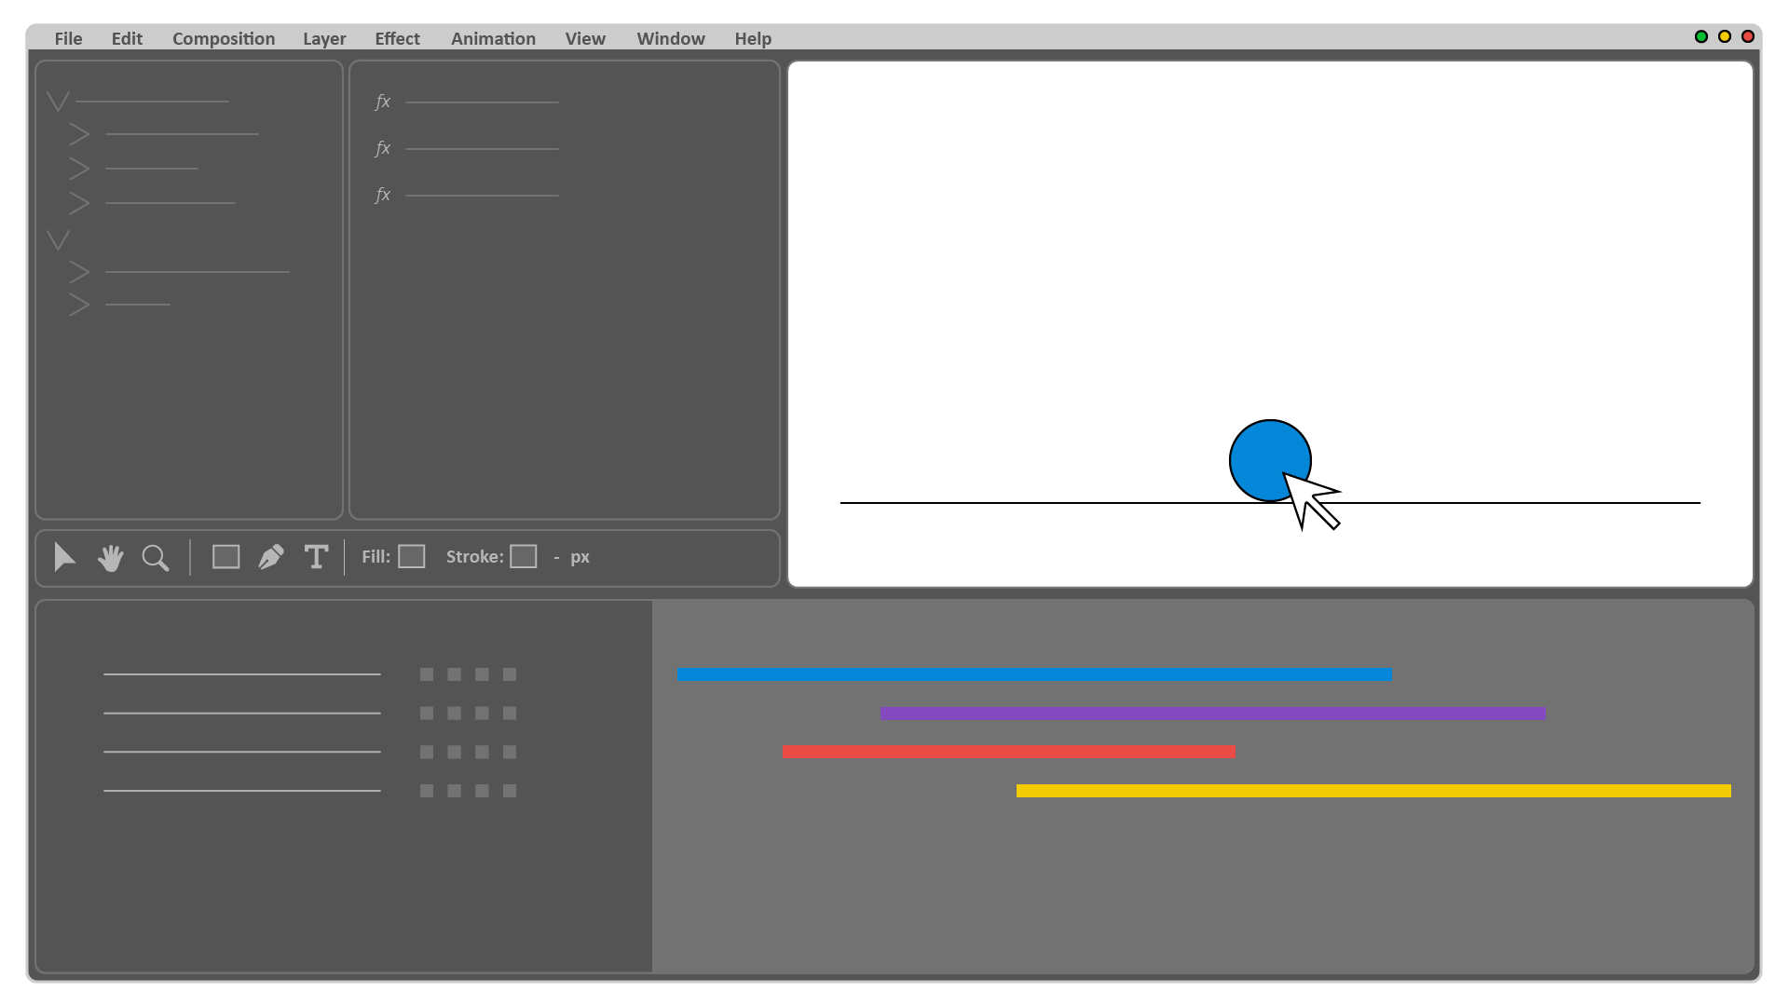Image resolution: width=1789 pixels, height=1006 pixels.
Task: Toggle last switch on bottom timeline layer
Action: (x=510, y=791)
